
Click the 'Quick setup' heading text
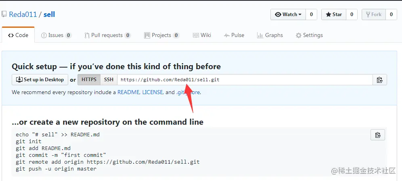pos(116,67)
